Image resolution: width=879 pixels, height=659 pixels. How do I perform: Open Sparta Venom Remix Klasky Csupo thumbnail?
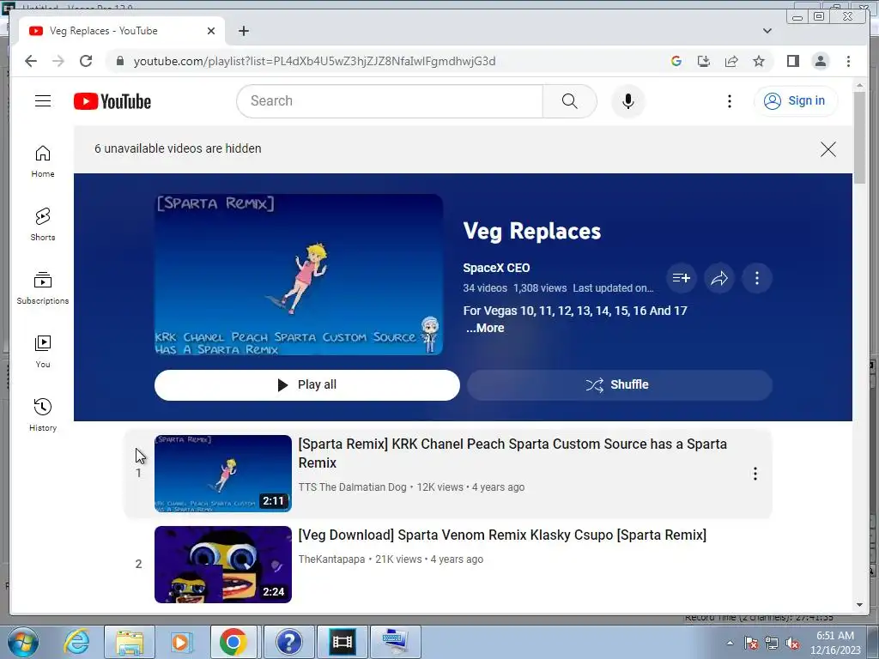[x=223, y=565]
